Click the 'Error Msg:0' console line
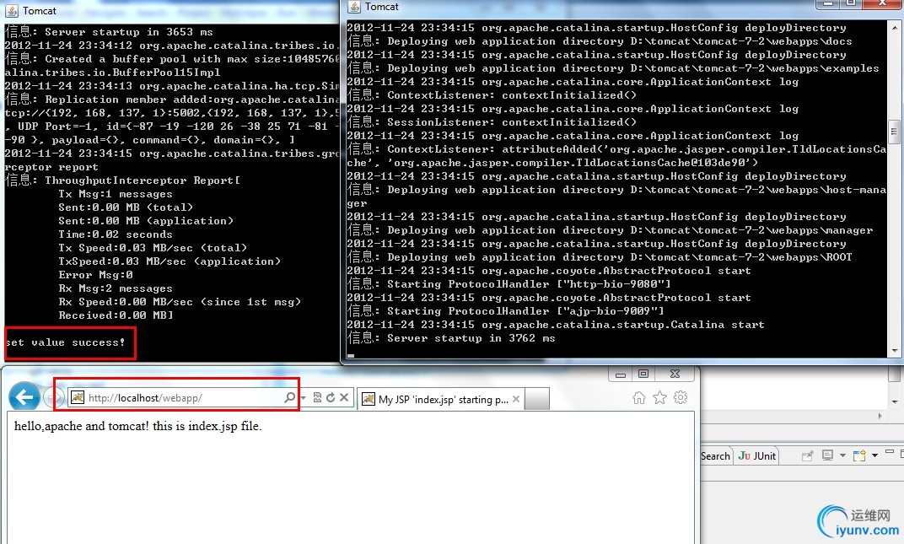Image resolution: width=904 pixels, height=544 pixels. pyautogui.click(x=95, y=275)
